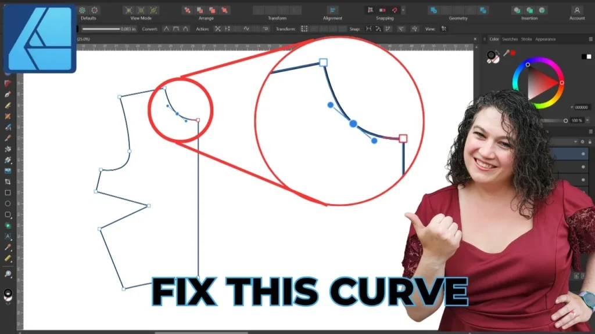595x334 pixels.
Task: Switch to the Color tab
Action: pos(494,39)
